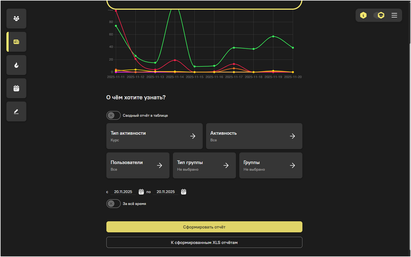The width and height of the screenshot is (411, 257).
Task: Select the pen editing icon in sidebar
Action: point(16,111)
